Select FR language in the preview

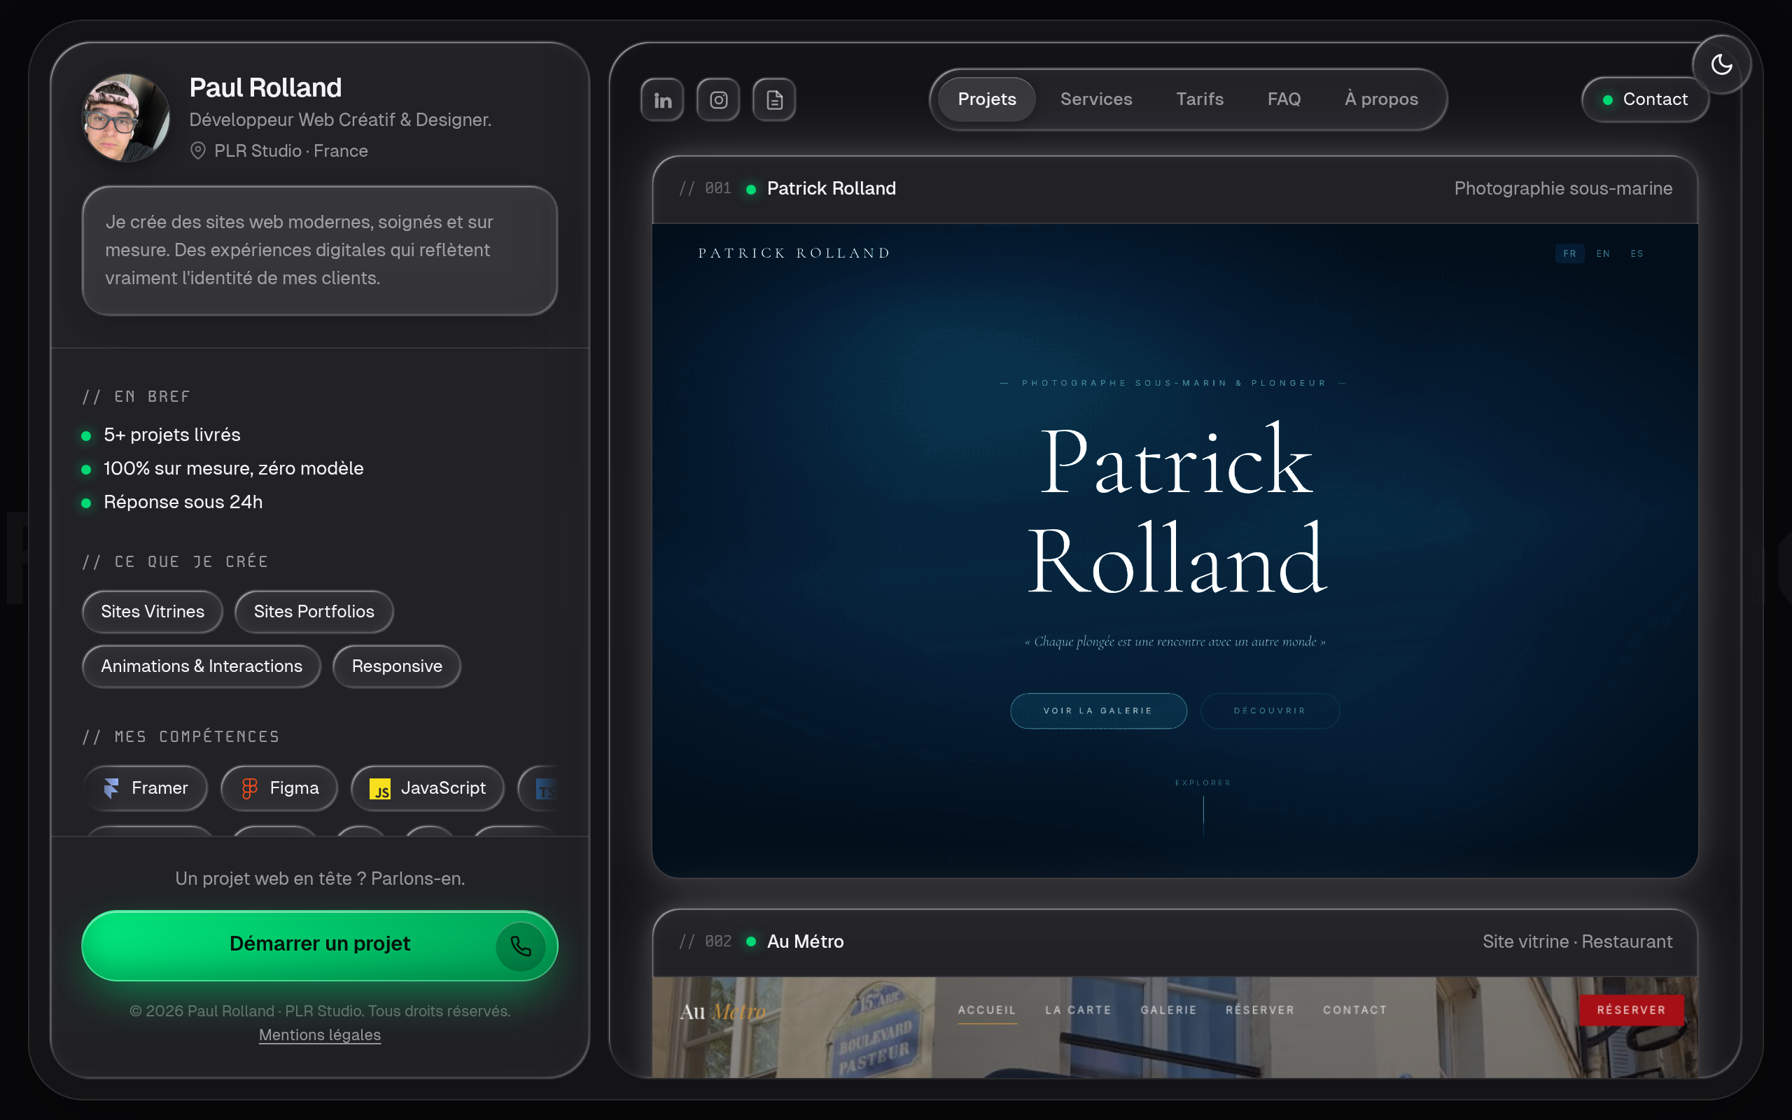(1569, 253)
